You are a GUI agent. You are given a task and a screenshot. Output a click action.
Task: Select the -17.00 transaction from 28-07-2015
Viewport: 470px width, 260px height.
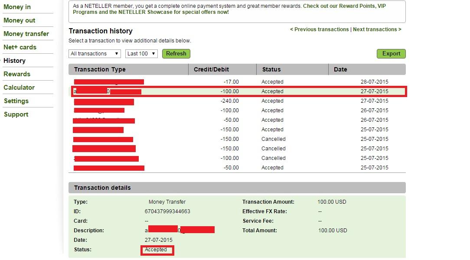point(237,82)
